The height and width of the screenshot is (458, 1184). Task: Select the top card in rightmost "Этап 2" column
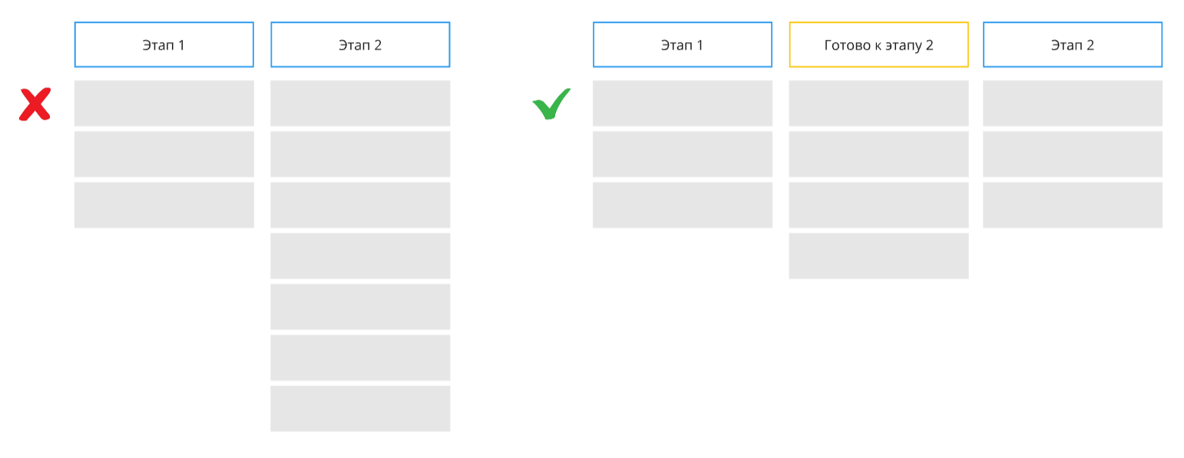[x=1072, y=103]
